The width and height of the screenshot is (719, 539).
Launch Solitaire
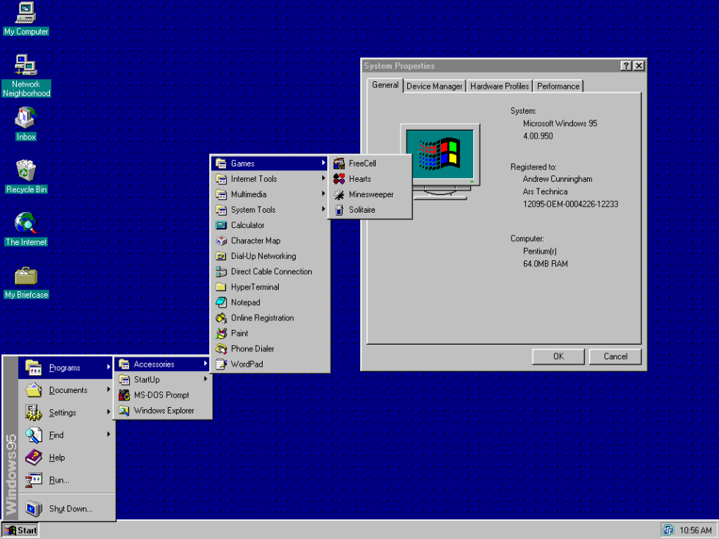click(x=362, y=209)
